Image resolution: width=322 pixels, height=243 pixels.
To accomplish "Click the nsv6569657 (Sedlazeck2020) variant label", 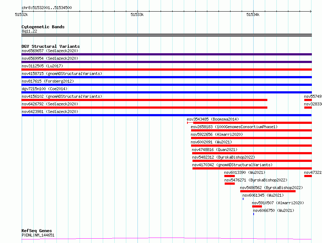I will [50, 51].
